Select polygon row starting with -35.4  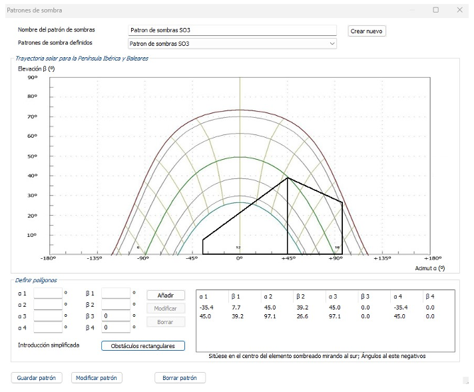(206, 307)
